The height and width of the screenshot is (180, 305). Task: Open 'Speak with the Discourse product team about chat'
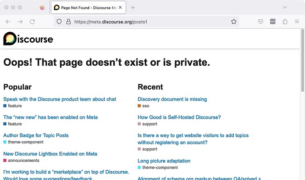coord(60,99)
